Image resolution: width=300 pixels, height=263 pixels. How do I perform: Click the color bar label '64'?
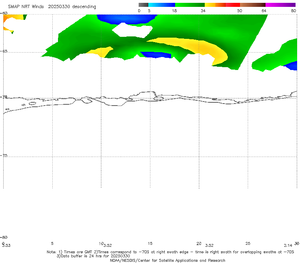(264, 11)
